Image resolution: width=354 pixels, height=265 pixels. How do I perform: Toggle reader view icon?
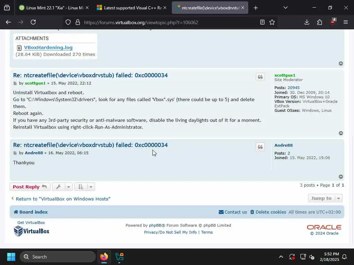click(262, 22)
